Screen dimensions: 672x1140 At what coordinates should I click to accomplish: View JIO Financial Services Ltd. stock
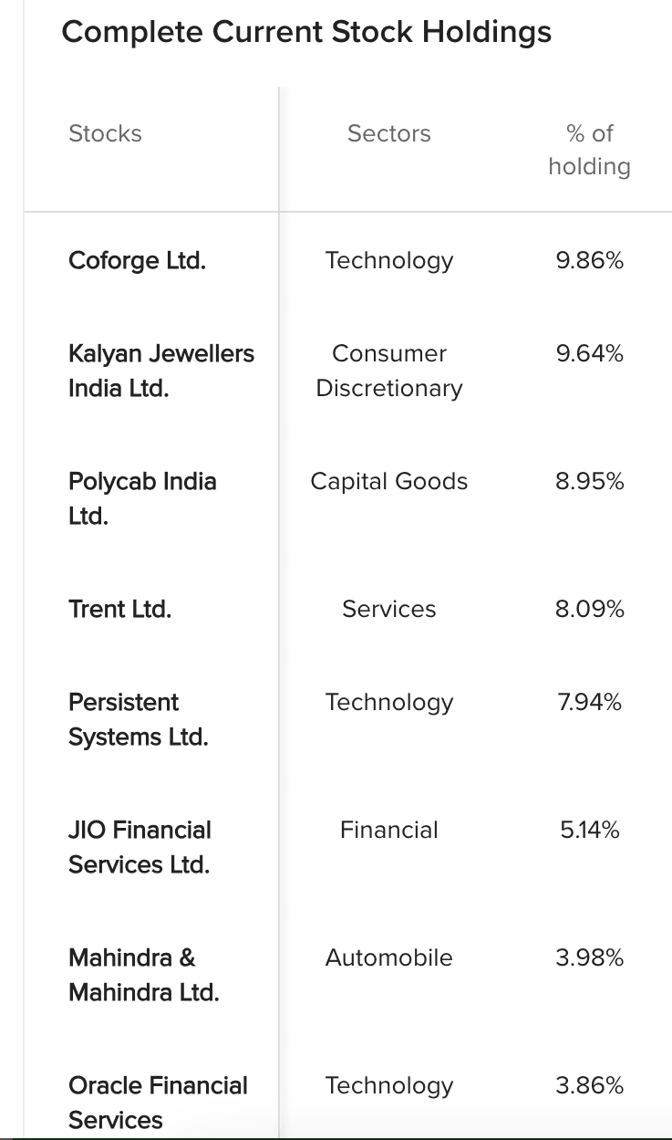point(140,847)
